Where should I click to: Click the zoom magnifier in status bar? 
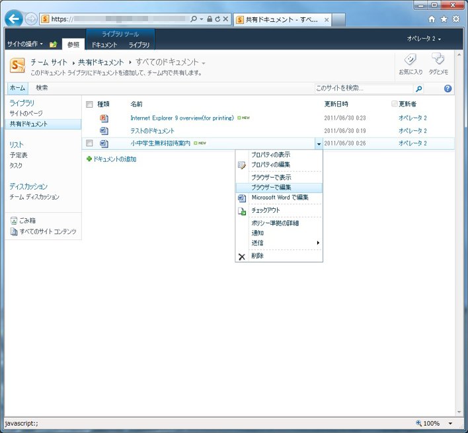point(418,423)
